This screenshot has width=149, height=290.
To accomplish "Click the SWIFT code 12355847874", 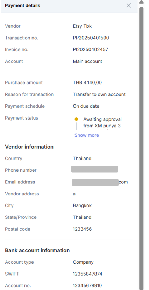I will (87, 274).
